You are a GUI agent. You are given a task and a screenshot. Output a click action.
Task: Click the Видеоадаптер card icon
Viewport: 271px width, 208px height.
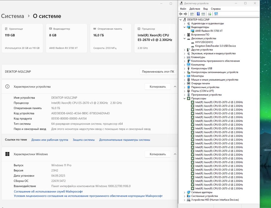click(x=51, y=29)
